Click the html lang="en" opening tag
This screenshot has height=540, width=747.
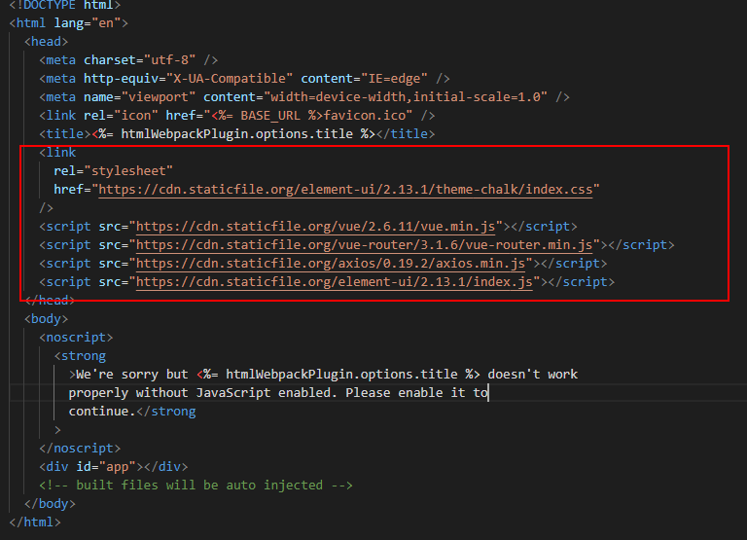69,23
